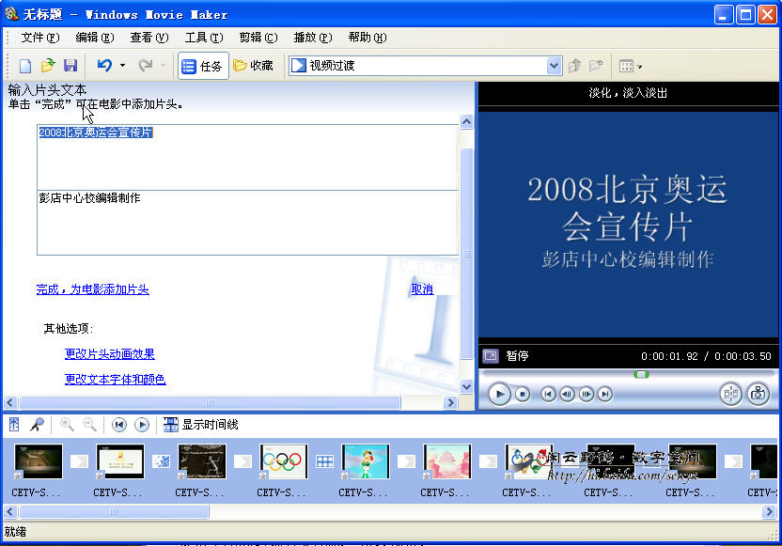Click the Forward button in preview controls
This screenshot has height=546, width=782.
click(605, 395)
